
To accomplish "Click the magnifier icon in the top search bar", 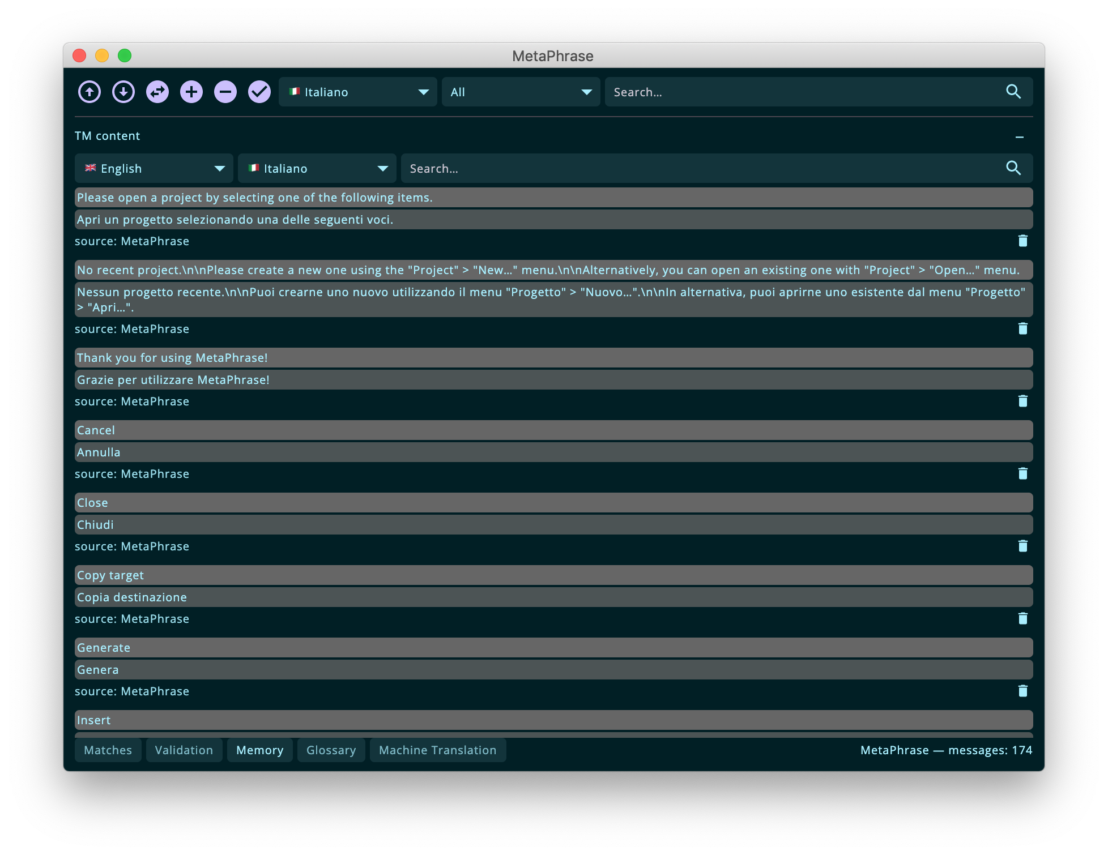I will (1013, 92).
